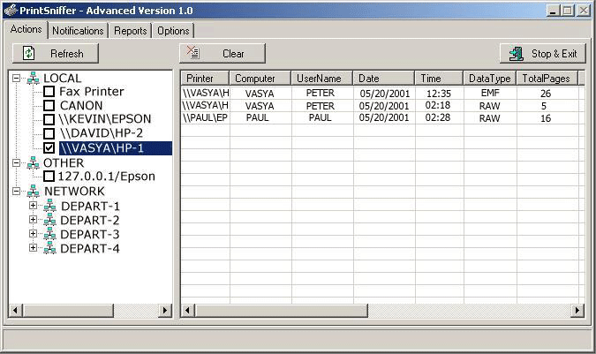Expand the DEPART-1 node
This screenshot has height=354, width=596.
pos(33,206)
